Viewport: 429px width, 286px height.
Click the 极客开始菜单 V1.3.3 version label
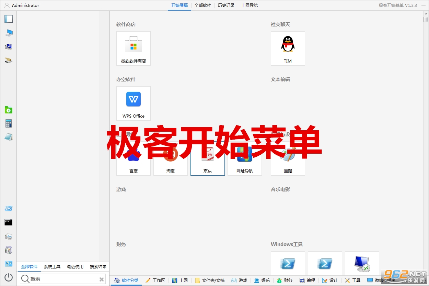pyautogui.click(x=398, y=5)
